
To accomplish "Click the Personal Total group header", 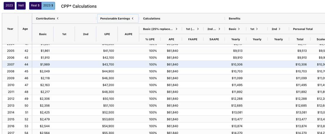I will pos(301,29).
